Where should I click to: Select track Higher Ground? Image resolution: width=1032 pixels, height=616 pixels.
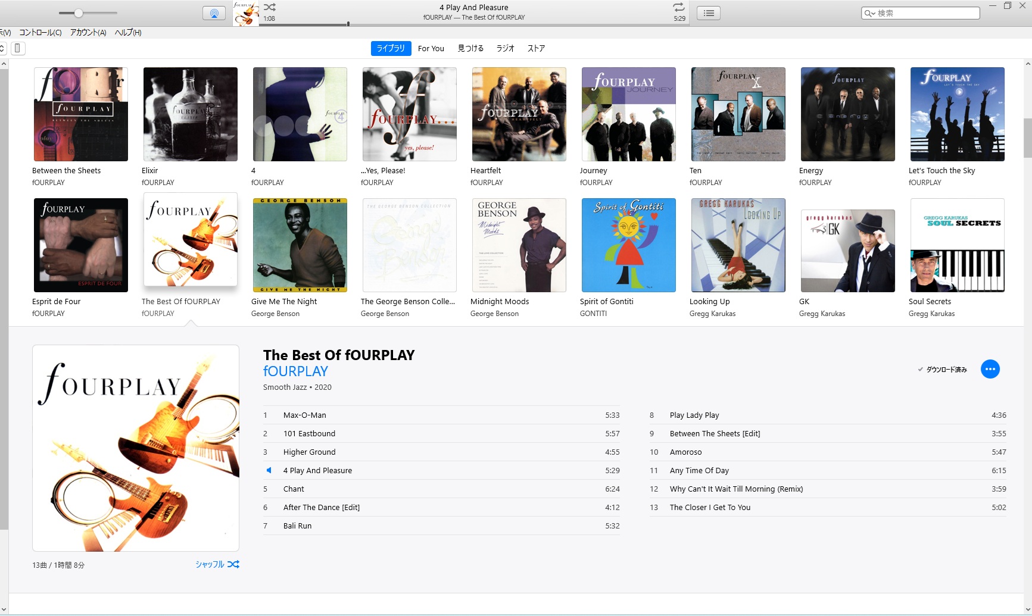pyautogui.click(x=441, y=452)
